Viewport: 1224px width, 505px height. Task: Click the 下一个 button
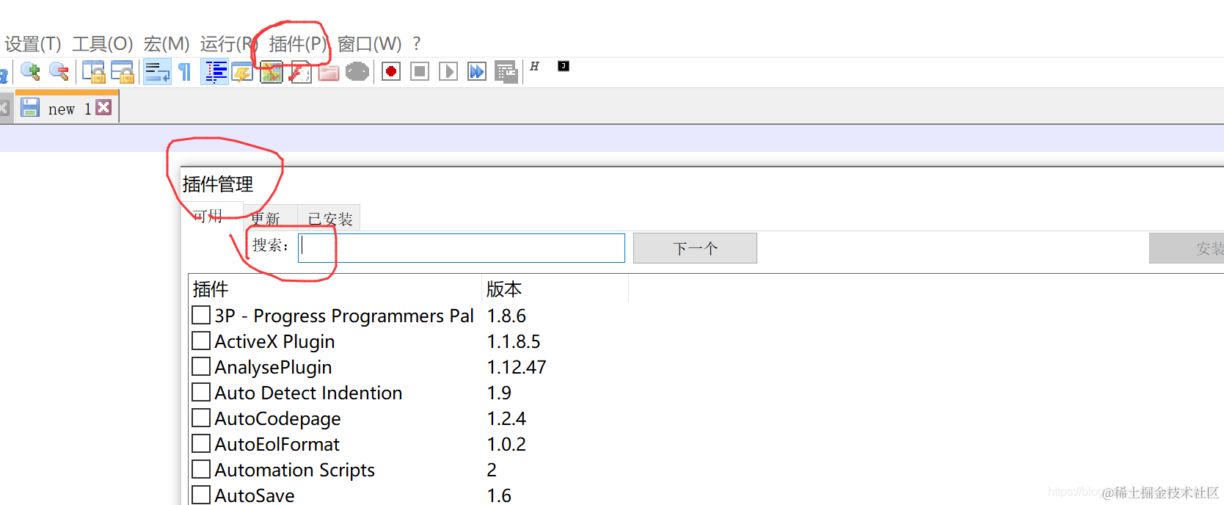[695, 248]
